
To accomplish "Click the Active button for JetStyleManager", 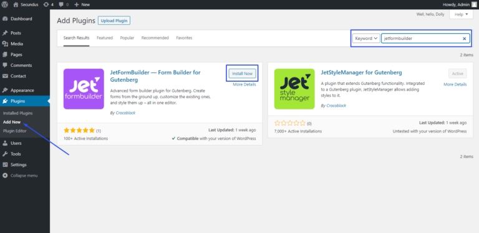I will tap(458, 73).
